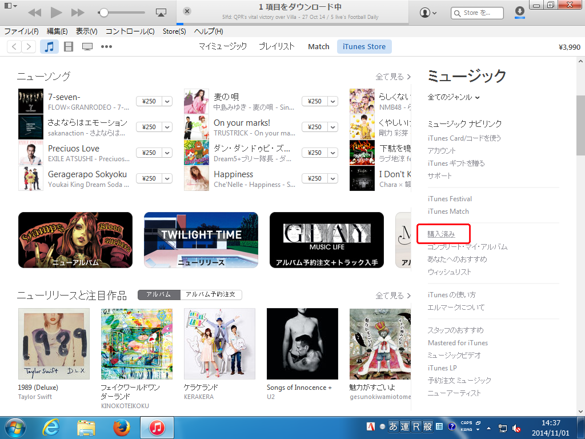Adjust the volume slider knob

tap(104, 13)
